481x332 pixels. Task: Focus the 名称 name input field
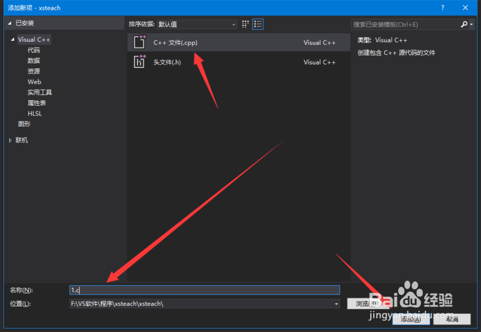pos(205,290)
